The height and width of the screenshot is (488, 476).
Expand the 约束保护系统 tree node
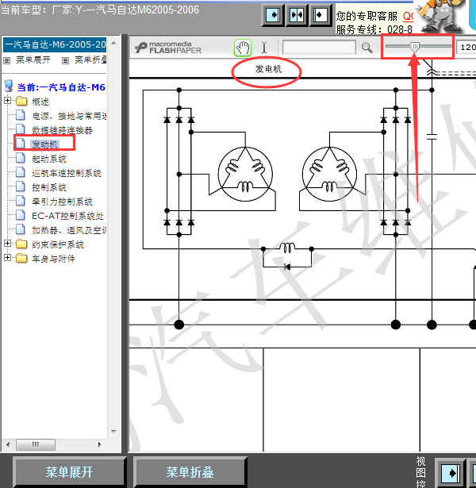coord(8,244)
